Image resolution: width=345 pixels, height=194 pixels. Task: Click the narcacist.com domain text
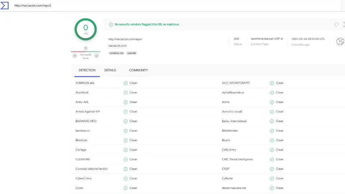(118, 46)
